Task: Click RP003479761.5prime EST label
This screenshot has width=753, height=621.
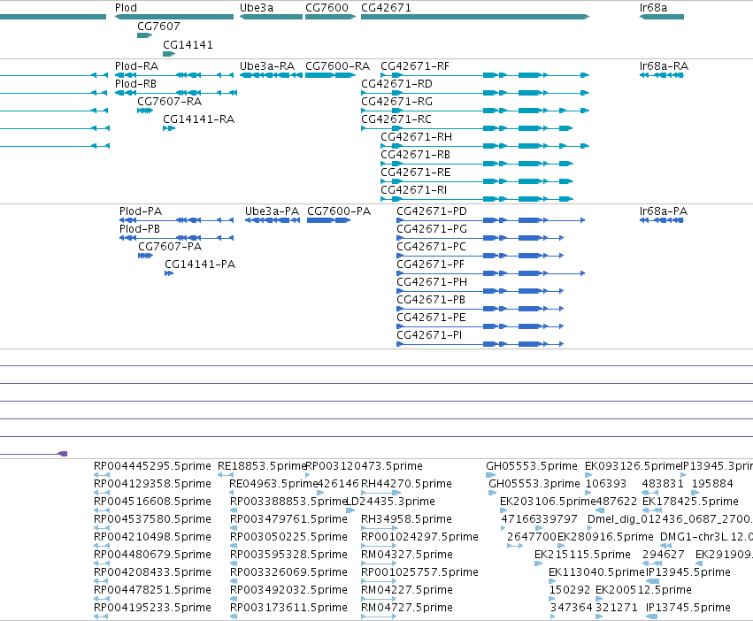Action: 288,519
